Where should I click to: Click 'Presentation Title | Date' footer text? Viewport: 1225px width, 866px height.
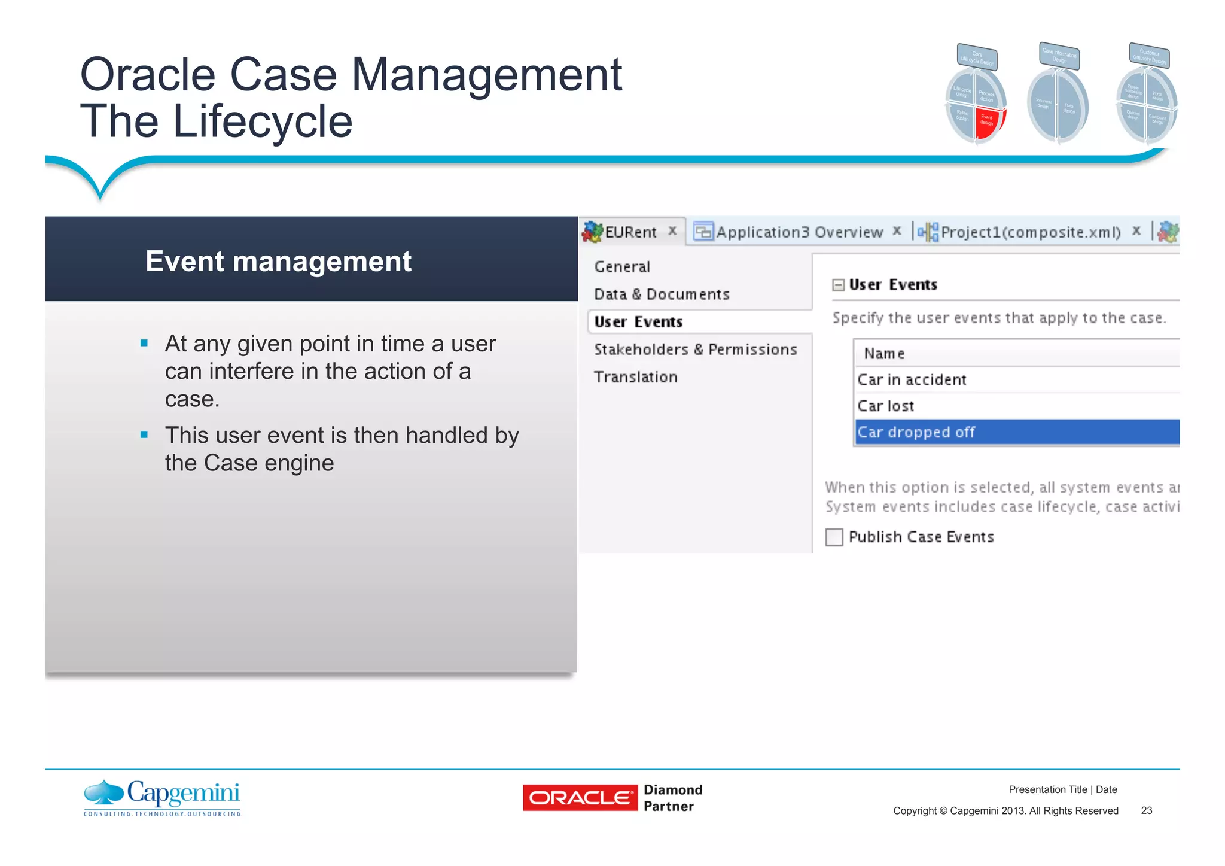(1063, 789)
